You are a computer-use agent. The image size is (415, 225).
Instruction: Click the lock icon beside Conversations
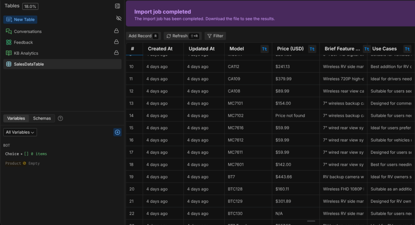[116, 31]
